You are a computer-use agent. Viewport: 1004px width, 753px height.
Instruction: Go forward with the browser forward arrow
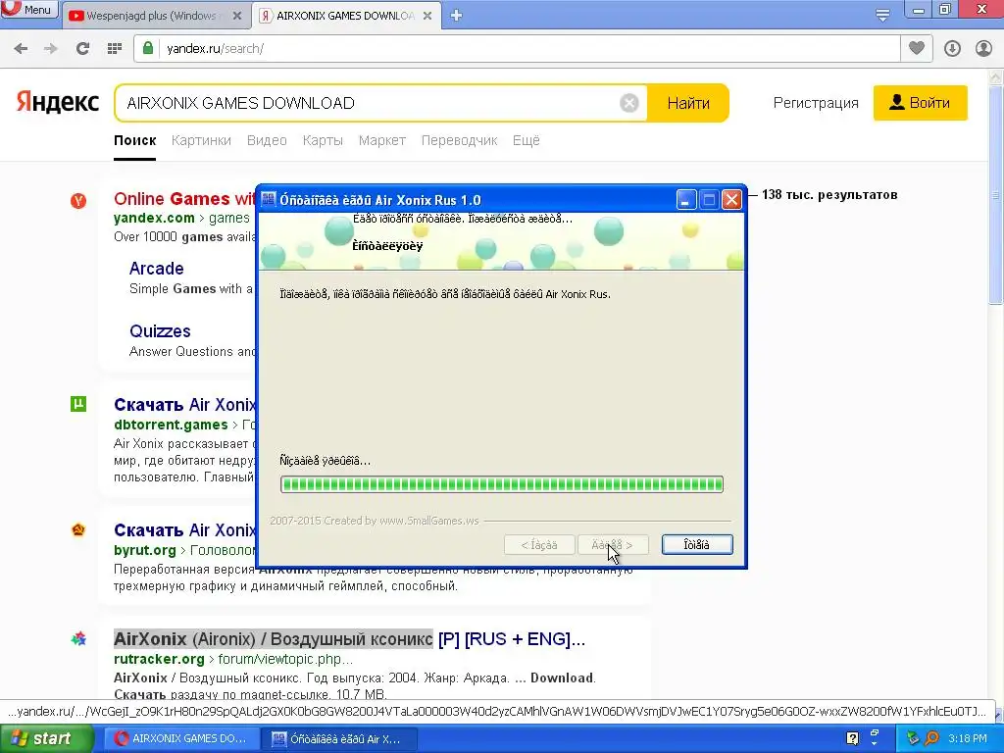click(x=51, y=48)
